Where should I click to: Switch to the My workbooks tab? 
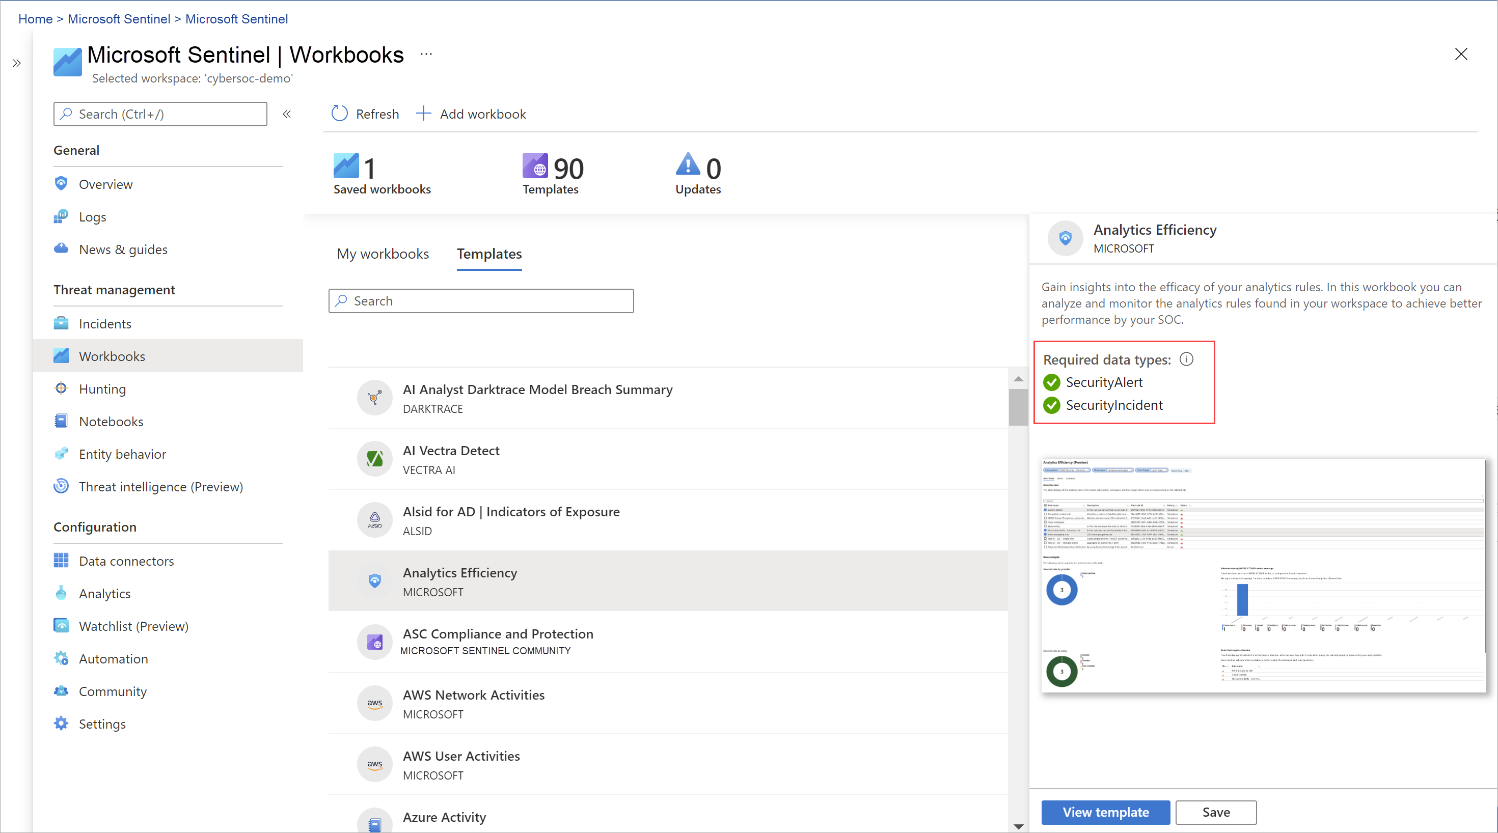click(383, 254)
